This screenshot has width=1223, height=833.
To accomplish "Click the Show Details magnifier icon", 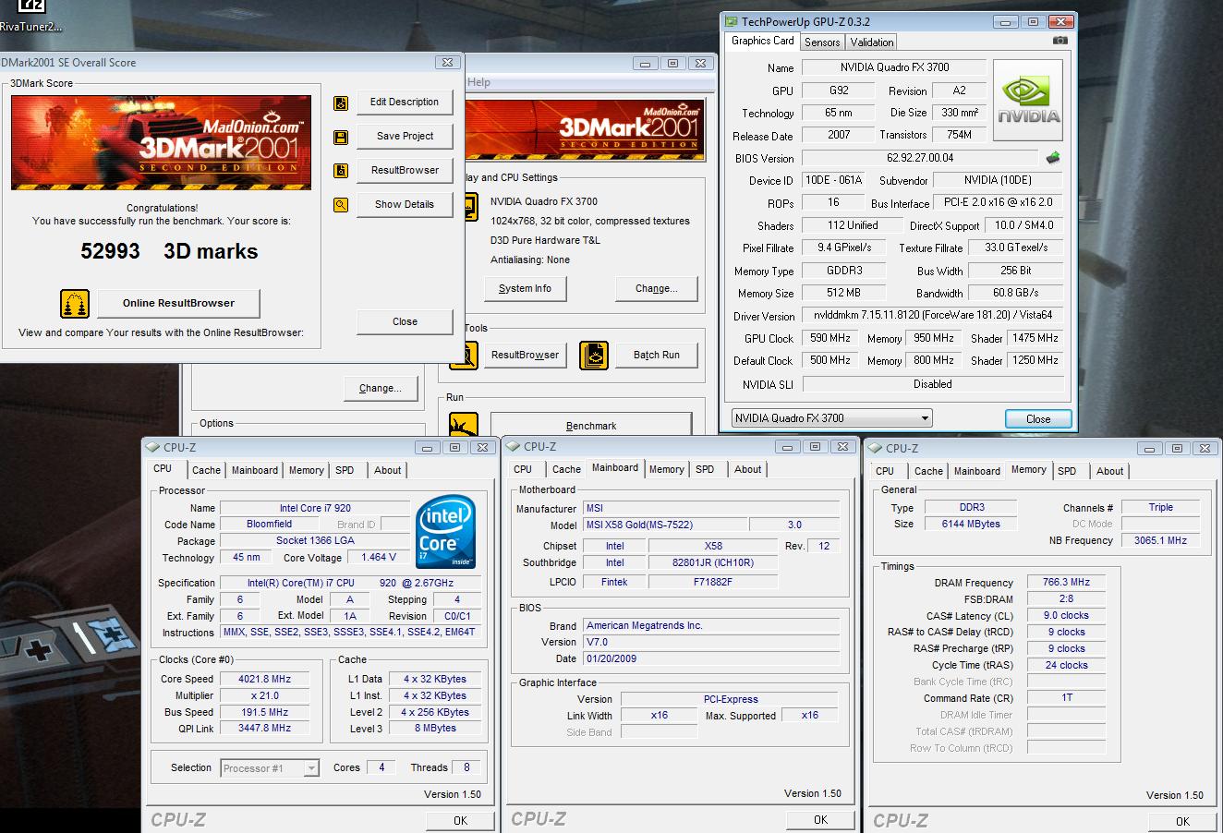I will coord(341,205).
